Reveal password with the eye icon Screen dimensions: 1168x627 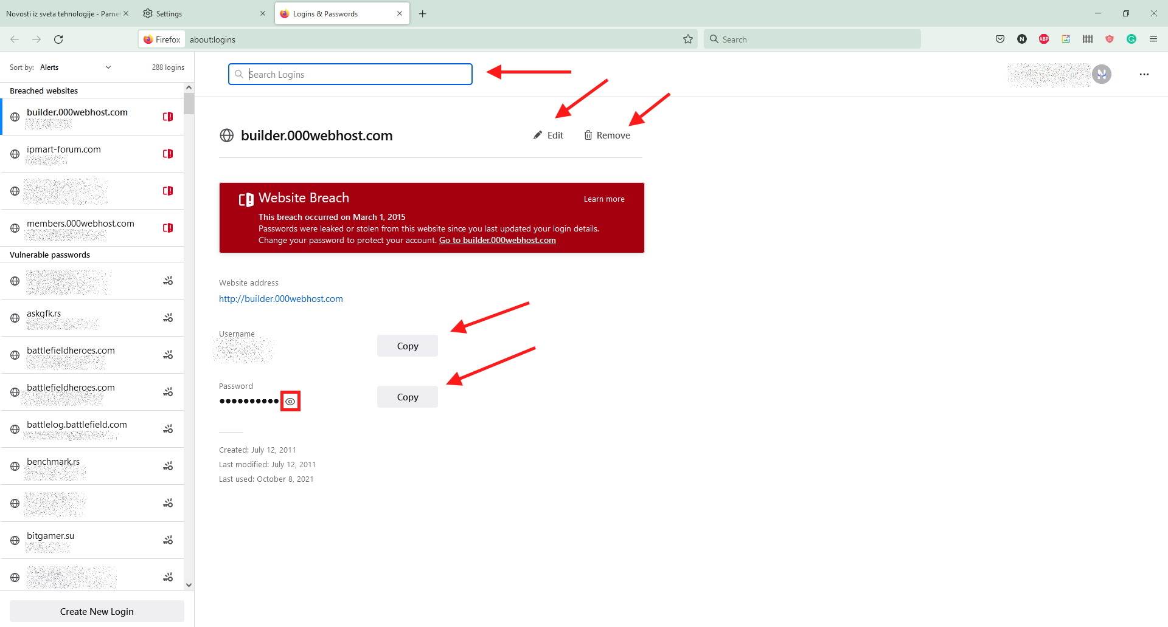tap(290, 402)
